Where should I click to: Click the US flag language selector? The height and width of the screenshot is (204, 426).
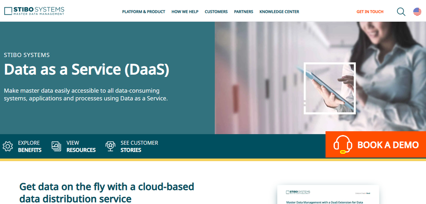coord(417,11)
